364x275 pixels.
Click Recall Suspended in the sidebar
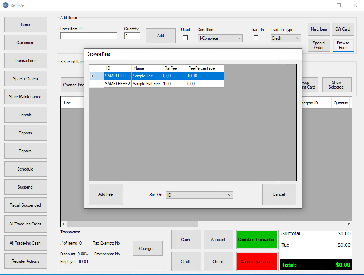click(x=25, y=205)
